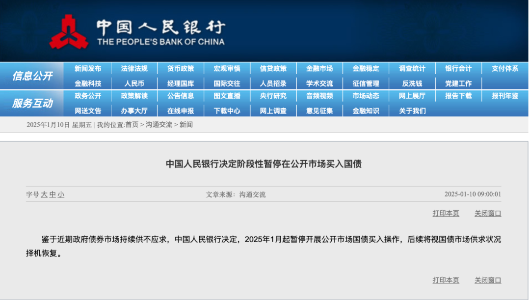
Task: Click the article title 中国人民银行决定阶段性暂停在公开市场买入国债
Action: tap(264, 164)
